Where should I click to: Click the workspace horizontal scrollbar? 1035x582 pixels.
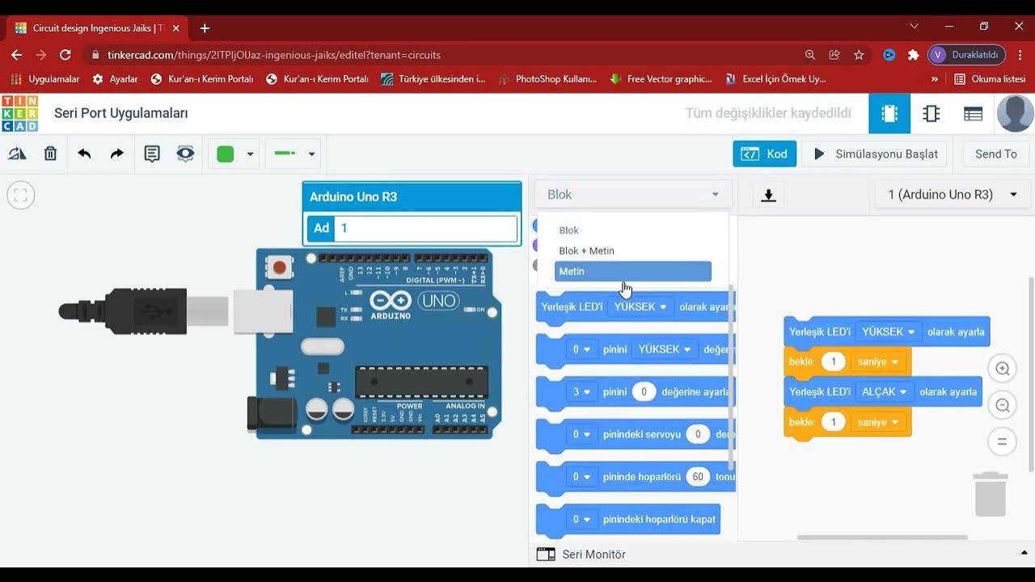pos(882,537)
